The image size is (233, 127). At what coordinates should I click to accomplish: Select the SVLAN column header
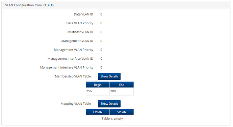tap(122, 112)
